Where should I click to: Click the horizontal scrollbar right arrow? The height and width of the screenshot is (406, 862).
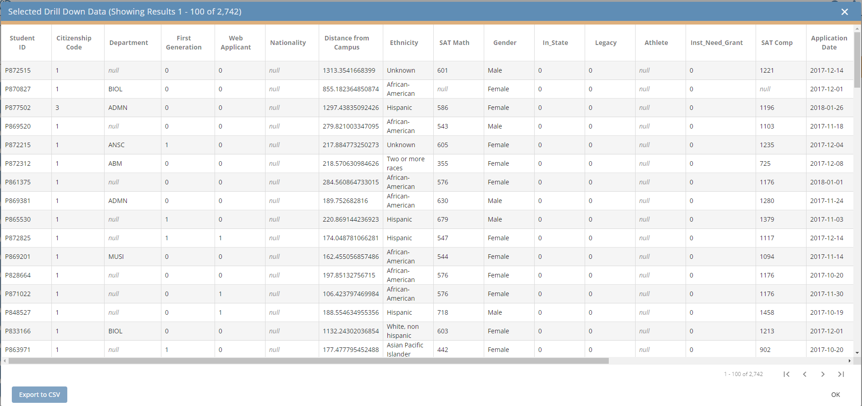coord(849,361)
